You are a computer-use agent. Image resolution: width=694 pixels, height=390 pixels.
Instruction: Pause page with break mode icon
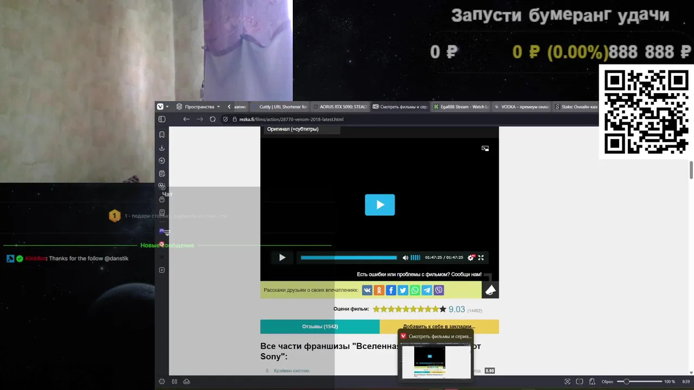(x=175, y=381)
